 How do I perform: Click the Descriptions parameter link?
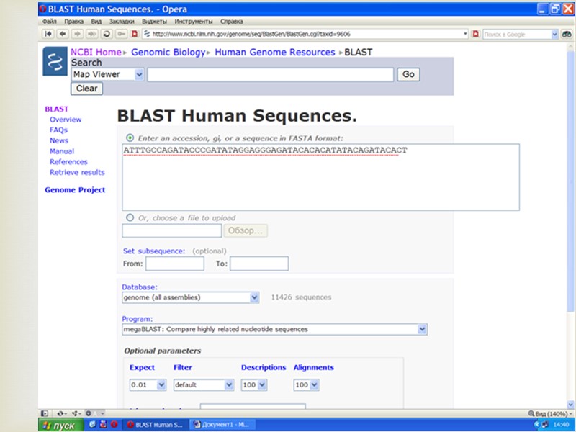tap(264, 367)
